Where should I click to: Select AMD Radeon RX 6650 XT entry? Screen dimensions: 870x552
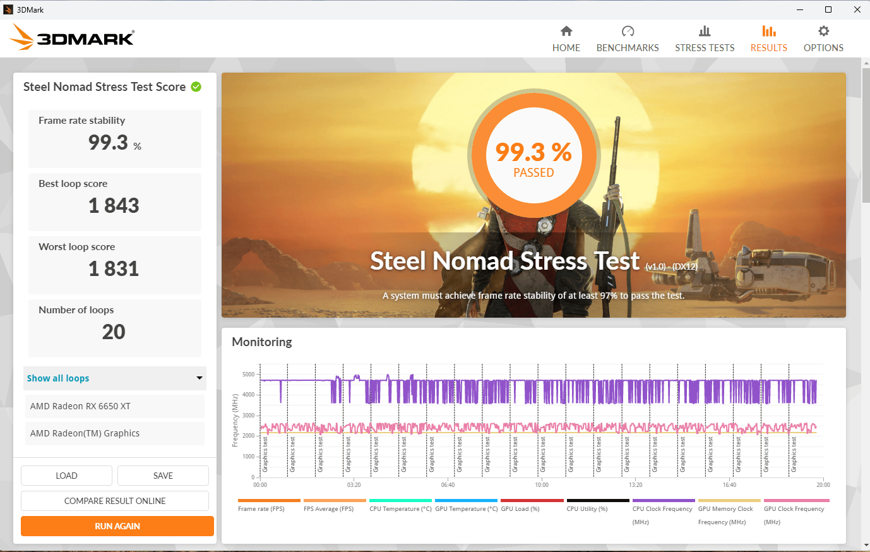pyautogui.click(x=115, y=406)
